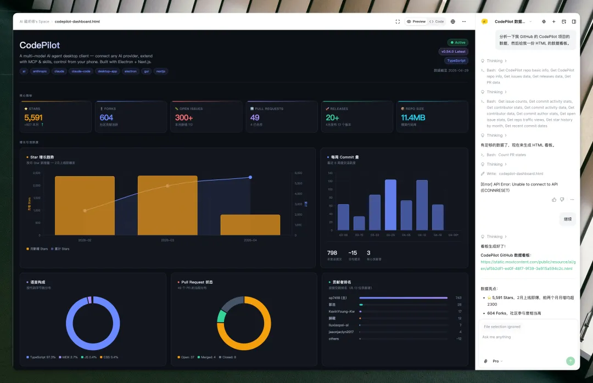Click the AI Space breadcrumb
This screenshot has height=383, width=593.
35,21
